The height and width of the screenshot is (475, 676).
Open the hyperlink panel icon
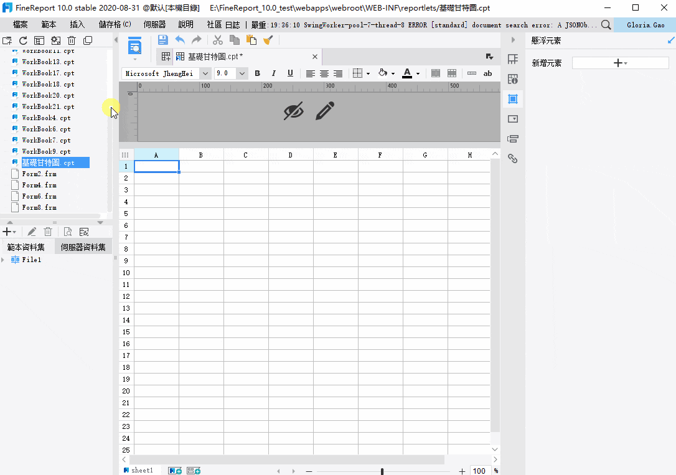[513, 159]
